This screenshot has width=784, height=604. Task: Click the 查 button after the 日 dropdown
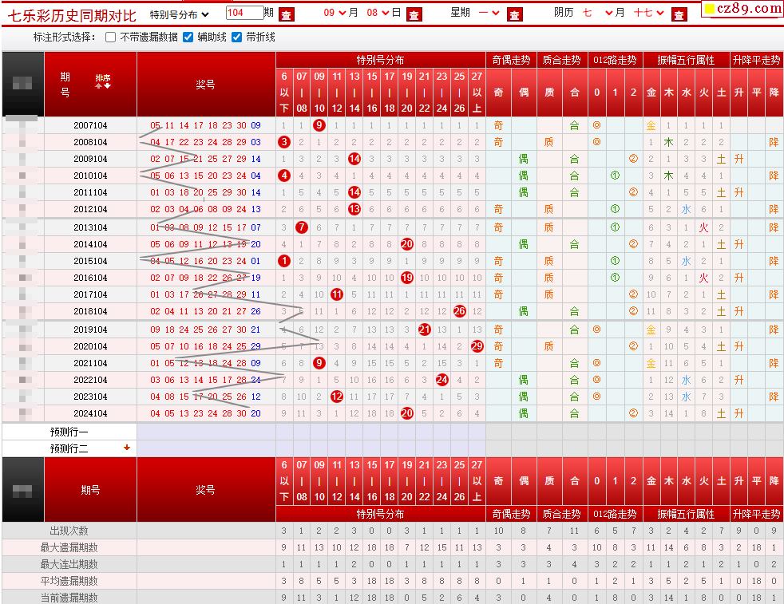tap(414, 15)
